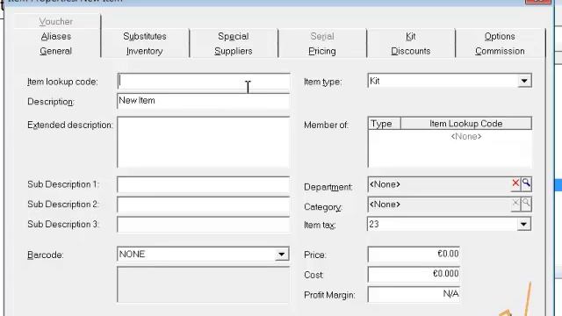Expand the Item type dropdown arrow
This screenshot has width=562, height=316.
[x=524, y=81]
